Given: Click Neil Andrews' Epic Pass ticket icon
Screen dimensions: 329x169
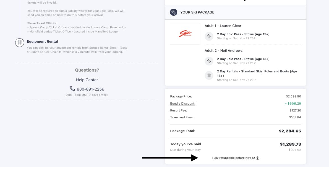Looking at the screenshot, I should pyautogui.click(x=209, y=61).
